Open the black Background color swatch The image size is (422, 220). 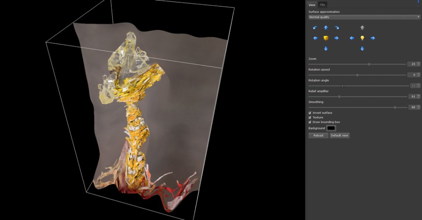click(331, 128)
